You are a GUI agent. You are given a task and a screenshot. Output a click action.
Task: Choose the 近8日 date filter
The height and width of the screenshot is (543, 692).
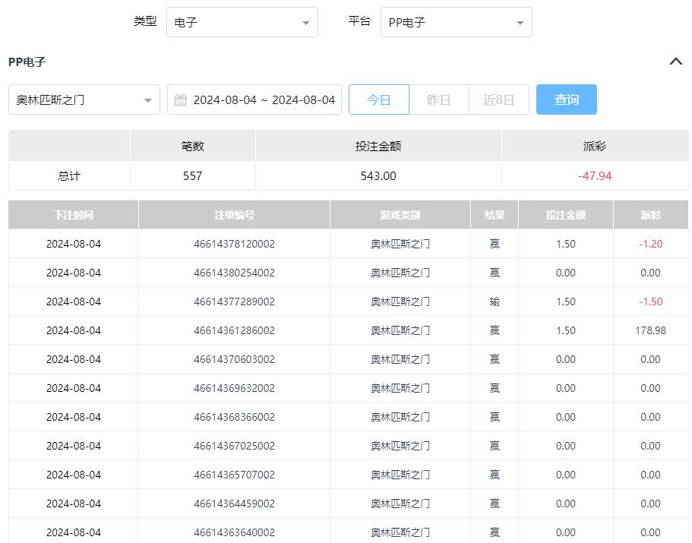coord(498,100)
